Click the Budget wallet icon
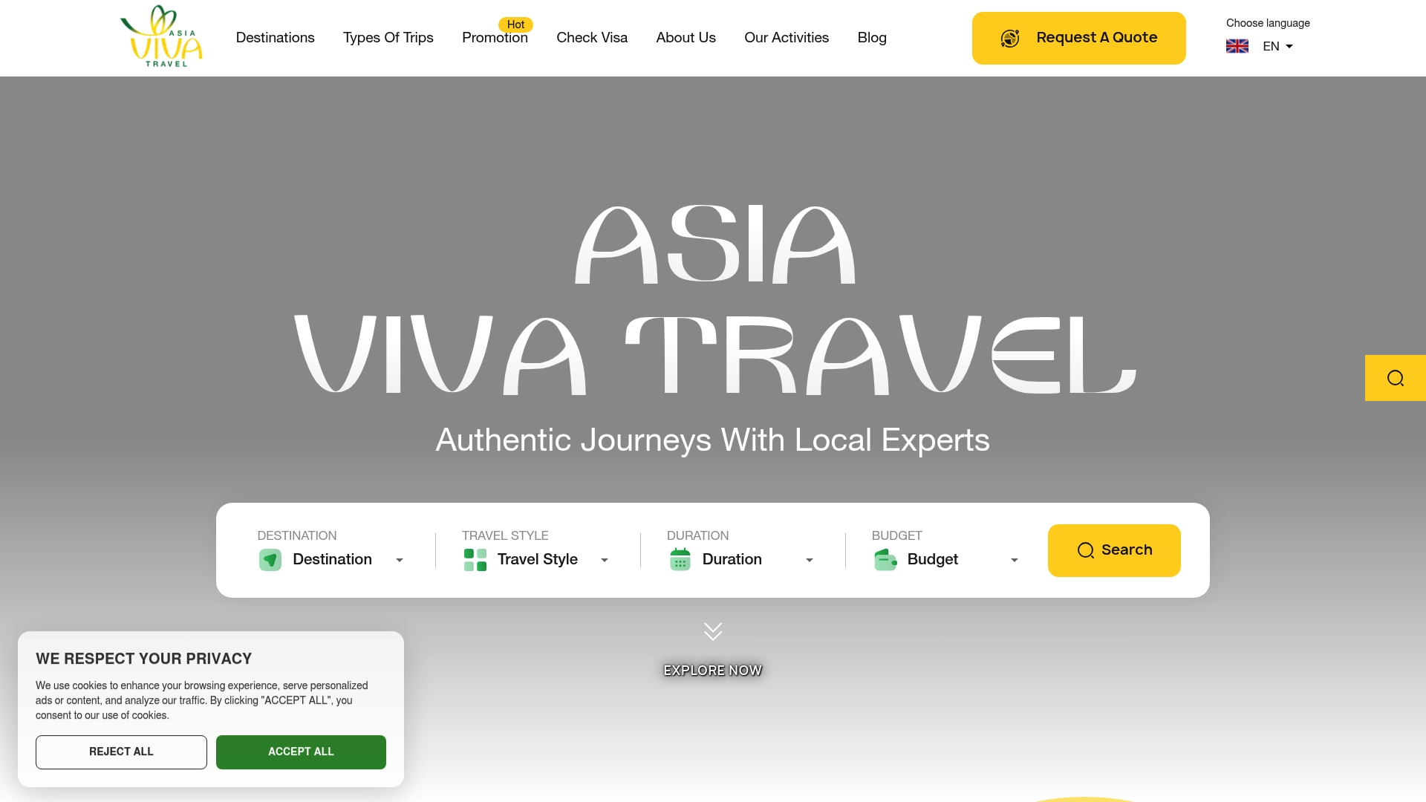Screen dimensions: 1426x802 pyautogui.click(x=885, y=559)
